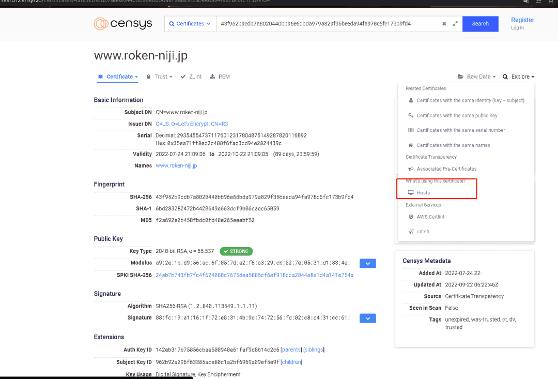Click the Register link
Image resolution: width=558 pixels, height=379 pixels.
[522, 20]
